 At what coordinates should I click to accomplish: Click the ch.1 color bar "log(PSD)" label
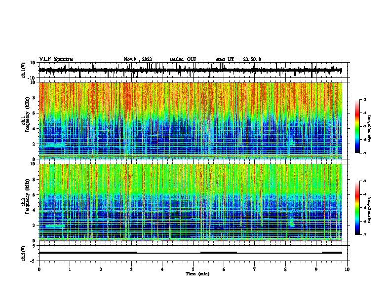pos(369,128)
